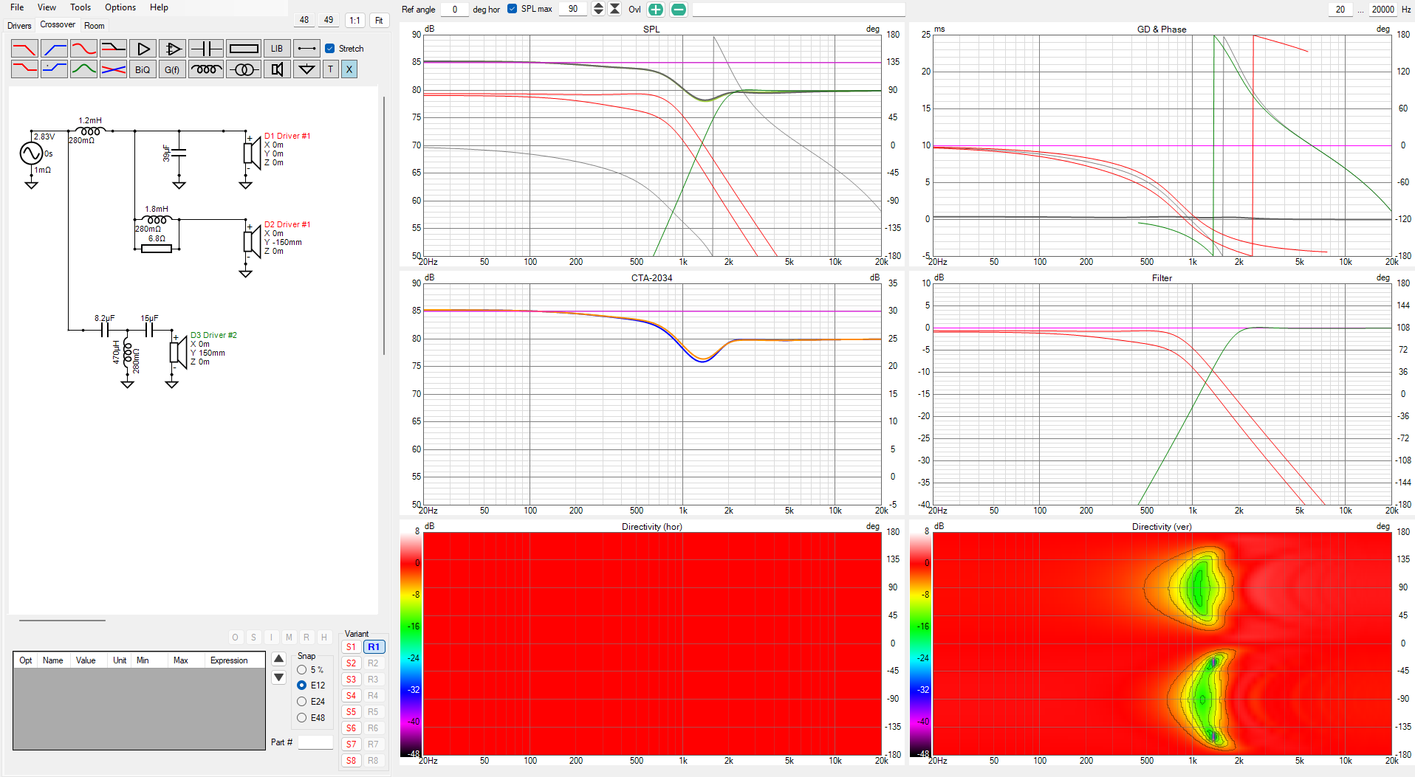This screenshot has width=1415, height=777.
Task: Select the red low-pass filter icon
Action: 24,49
